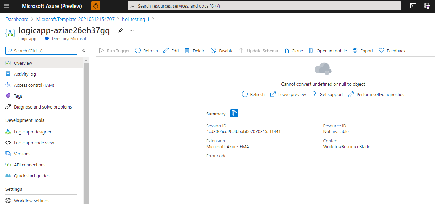Image resolution: width=435 pixels, height=204 pixels.
Task: Enable Run Trigger for the workflow
Action: [x=114, y=50]
